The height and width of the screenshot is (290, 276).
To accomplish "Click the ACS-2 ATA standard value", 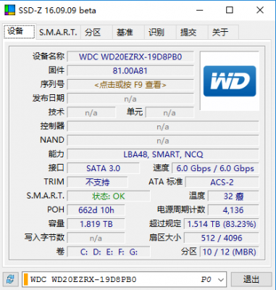I will [222, 182].
